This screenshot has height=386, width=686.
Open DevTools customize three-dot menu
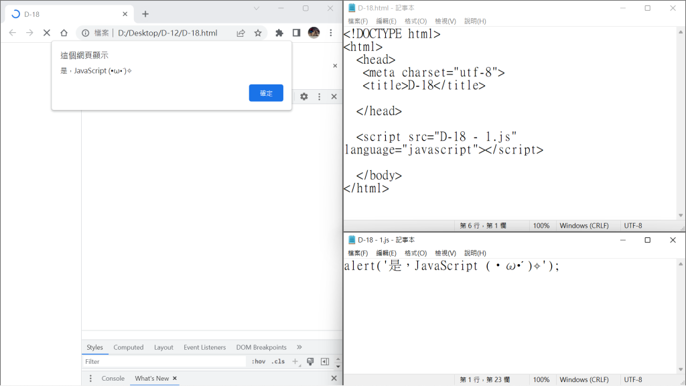320,96
